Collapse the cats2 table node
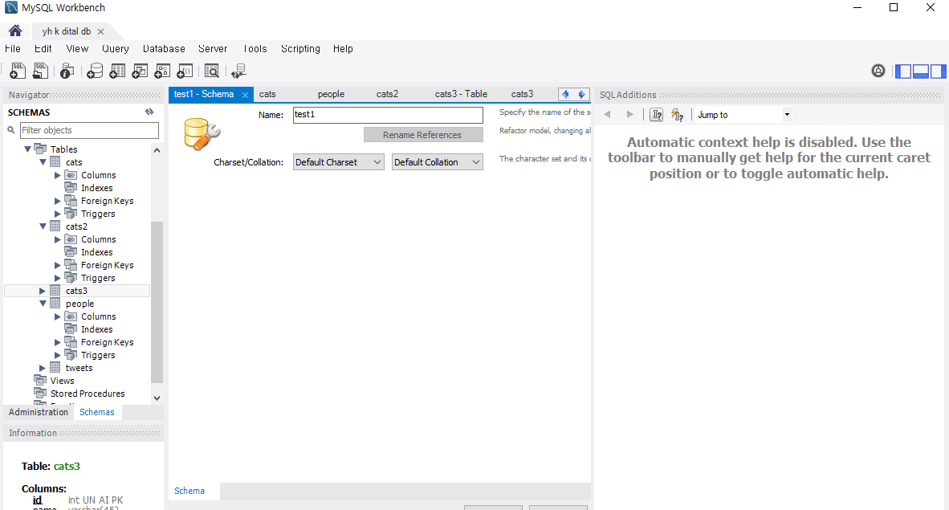 pyautogui.click(x=43, y=226)
